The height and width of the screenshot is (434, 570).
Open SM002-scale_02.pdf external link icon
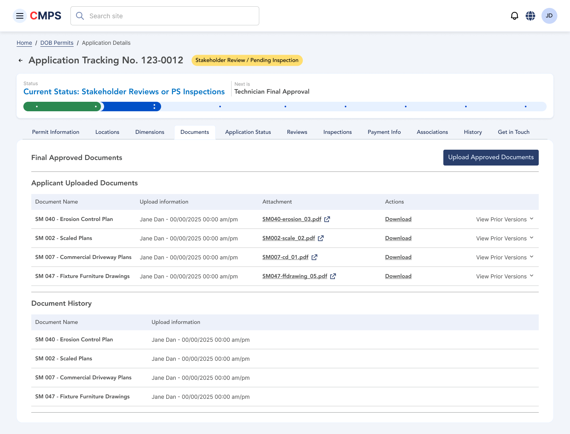pos(321,238)
